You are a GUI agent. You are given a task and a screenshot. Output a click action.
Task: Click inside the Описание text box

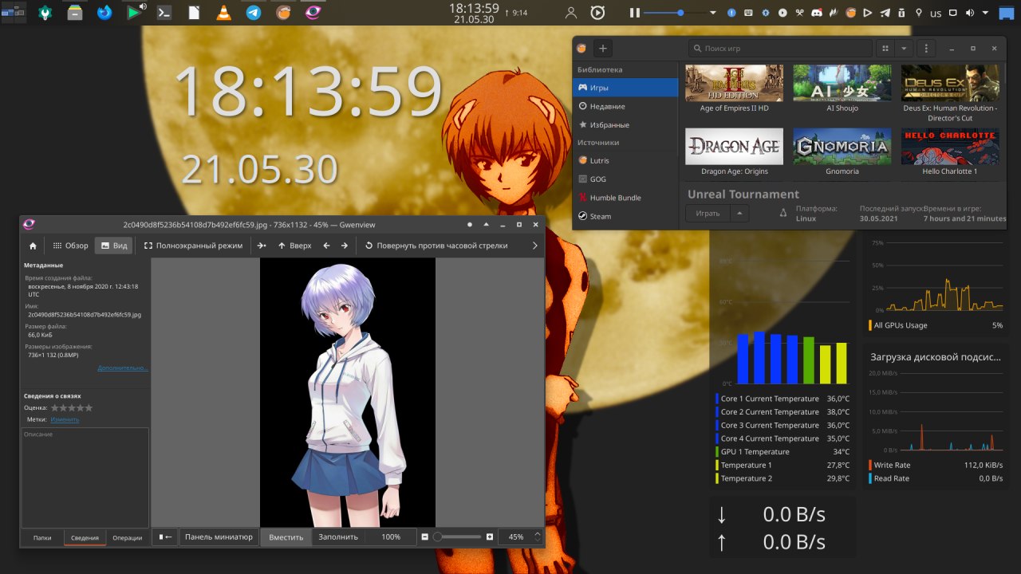(x=85, y=477)
